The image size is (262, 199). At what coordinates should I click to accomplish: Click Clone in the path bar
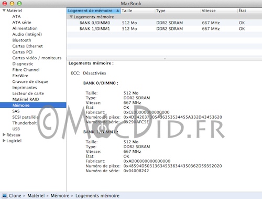tap(15, 195)
